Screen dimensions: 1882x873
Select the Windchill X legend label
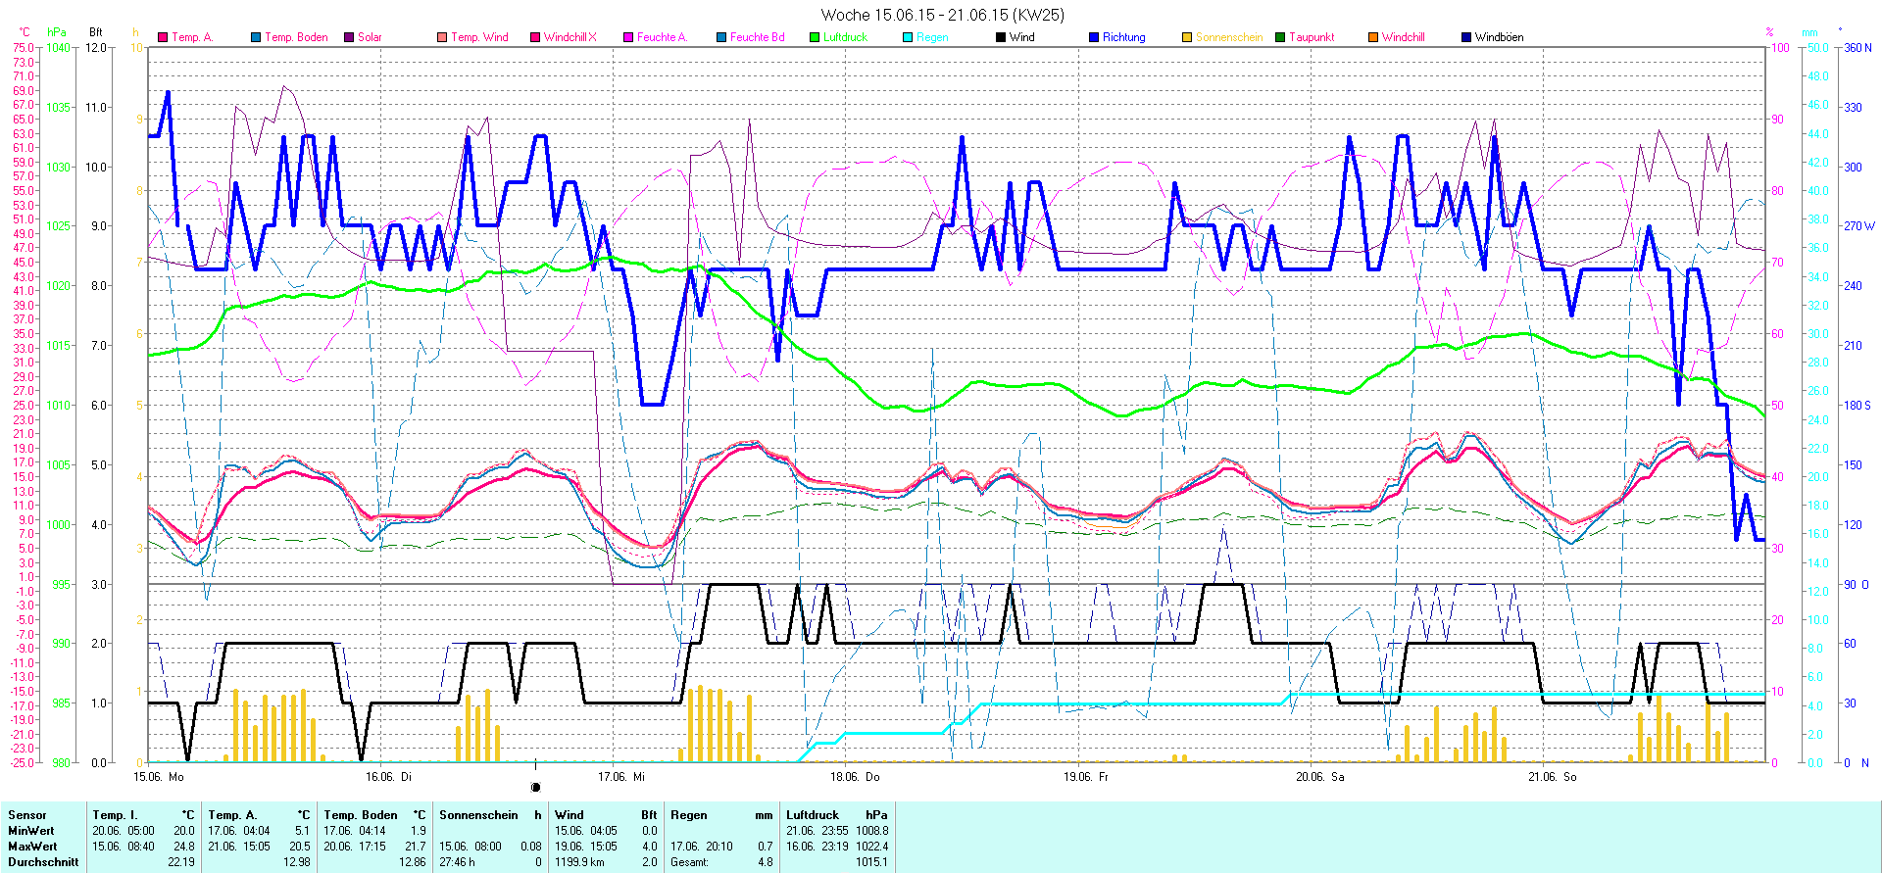click(x=570, y=37)
